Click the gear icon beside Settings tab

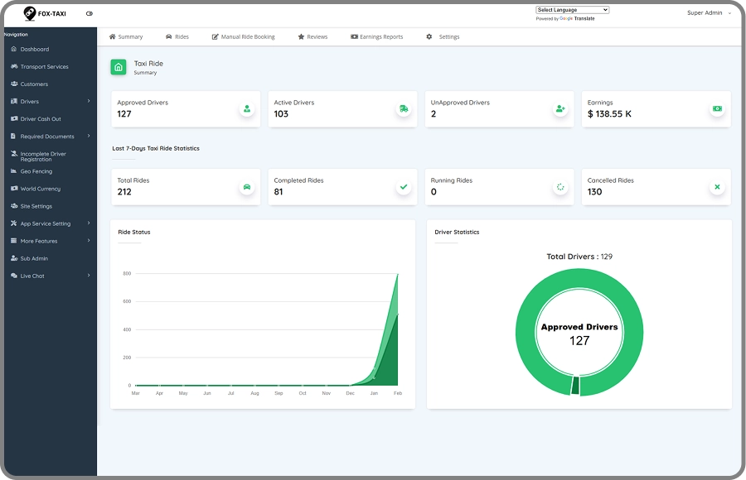click(x=429, y=36)
